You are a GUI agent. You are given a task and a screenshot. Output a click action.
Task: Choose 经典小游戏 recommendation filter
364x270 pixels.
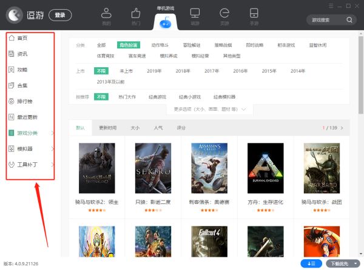(190, 97)
